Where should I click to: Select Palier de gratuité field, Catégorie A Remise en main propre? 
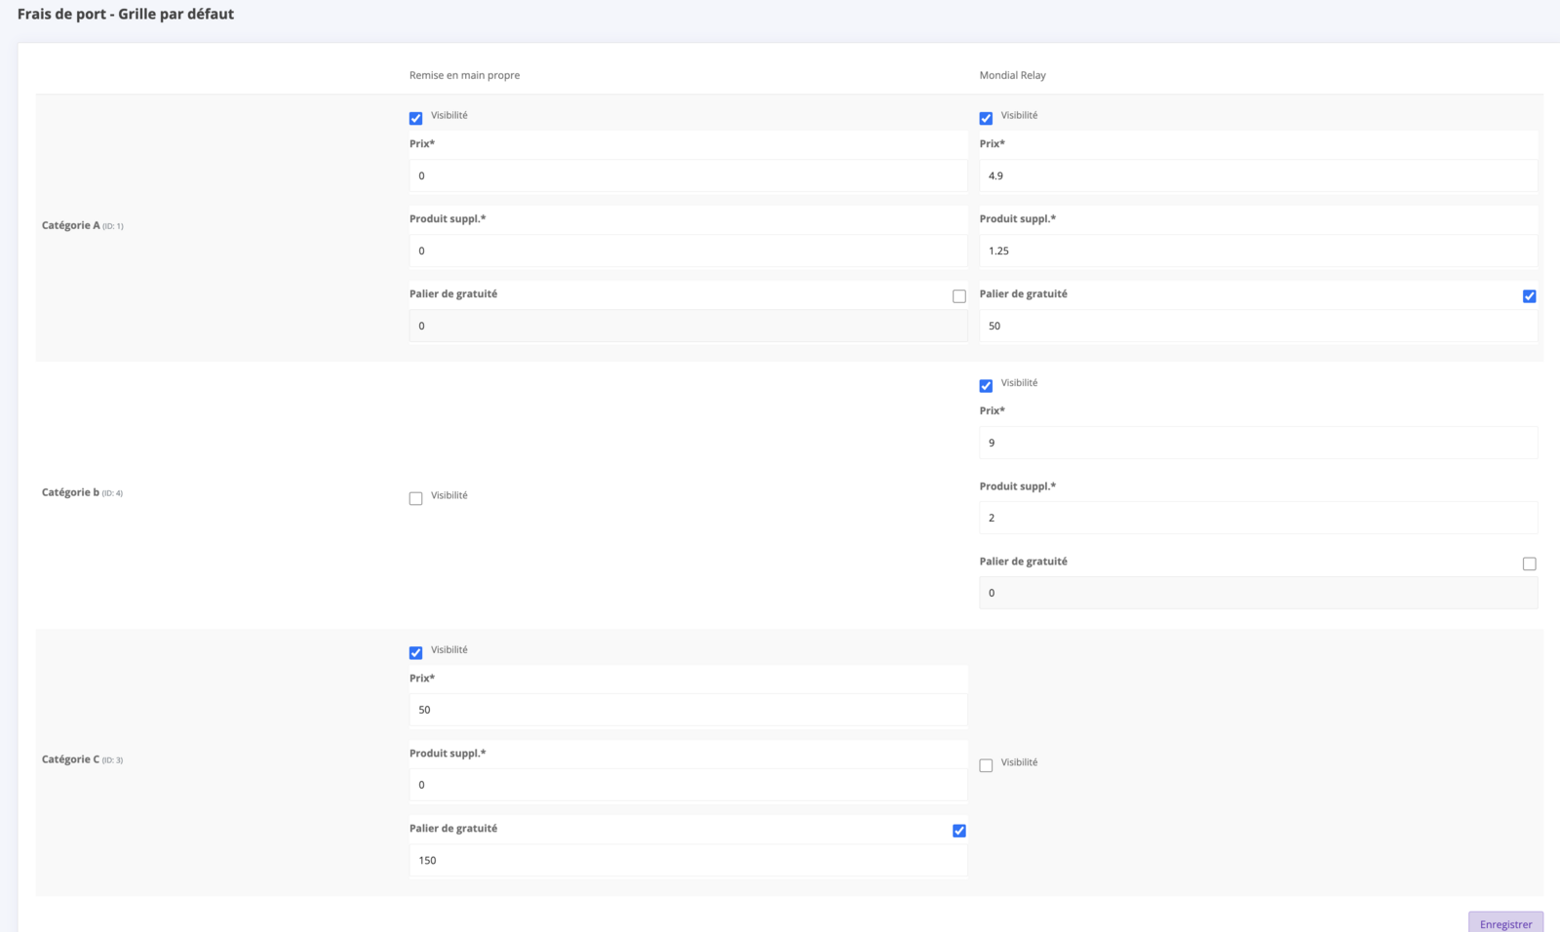[x=688, y=326]
